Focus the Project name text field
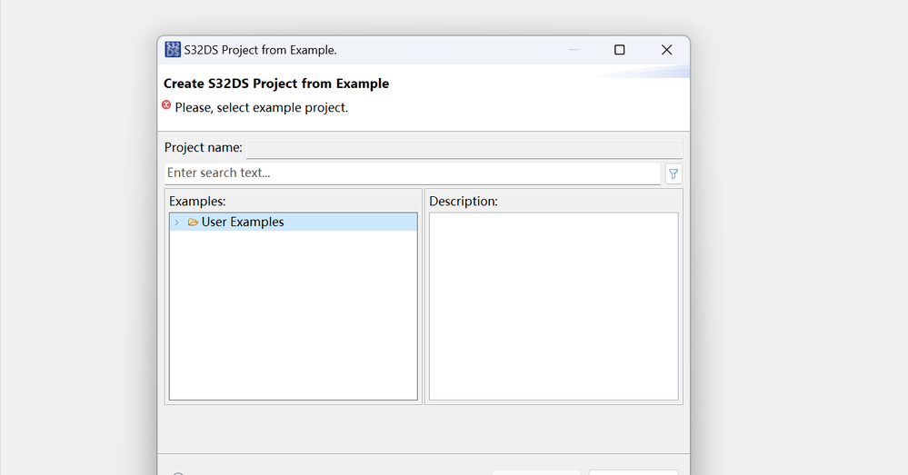908x475 pixels. (x=464, y=148)
